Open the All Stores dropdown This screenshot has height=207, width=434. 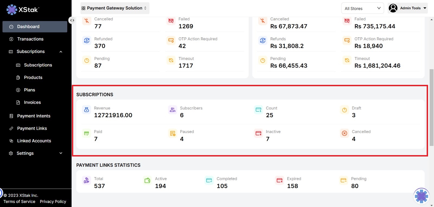[362, 8]
